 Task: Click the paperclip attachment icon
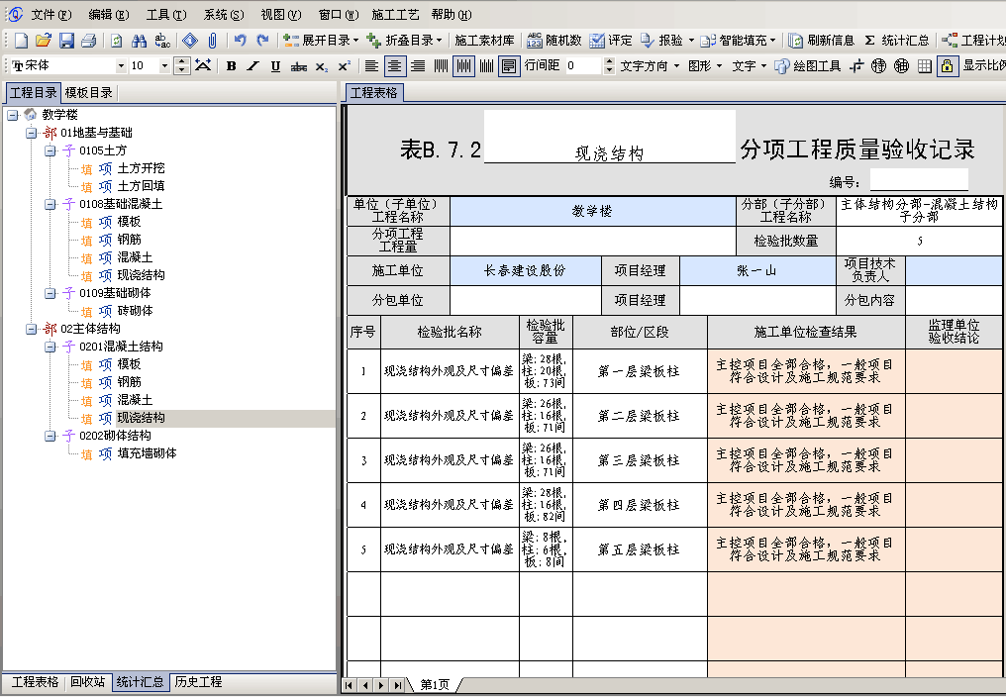point(212,41)
